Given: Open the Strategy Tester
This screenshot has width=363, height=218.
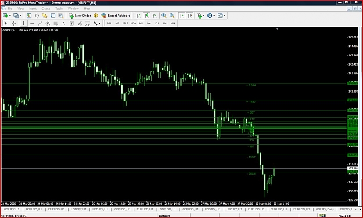Looking at the screenshot, I should 60,16.
